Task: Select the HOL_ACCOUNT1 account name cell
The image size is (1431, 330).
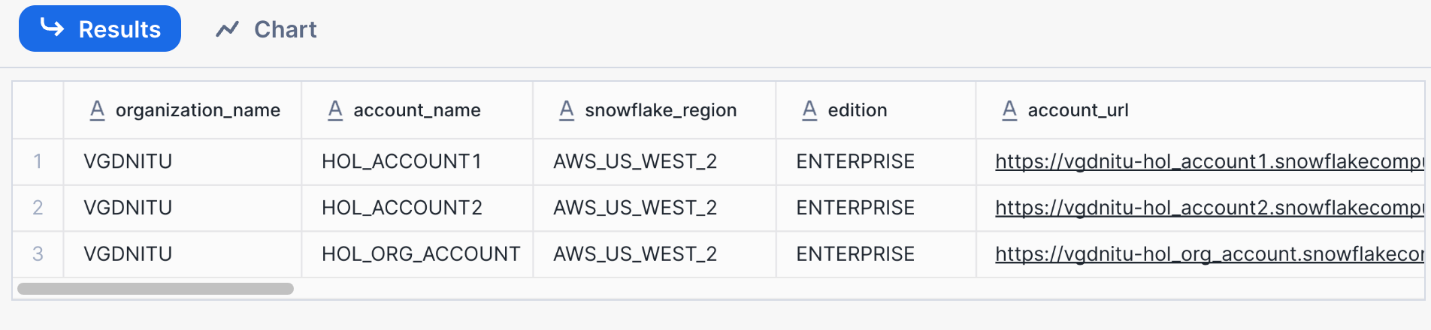Action: click(401, 161)
